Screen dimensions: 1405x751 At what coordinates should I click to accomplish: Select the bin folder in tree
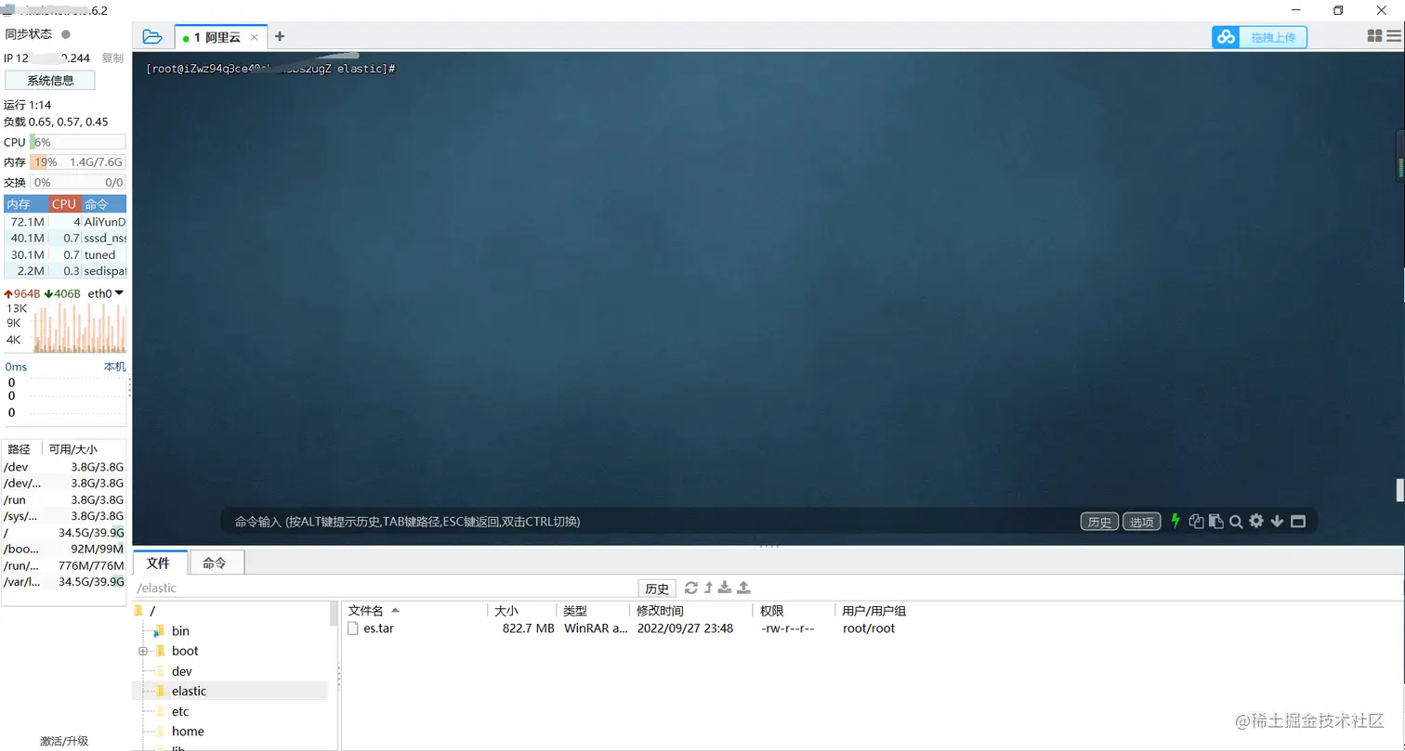tap(180, 631)
